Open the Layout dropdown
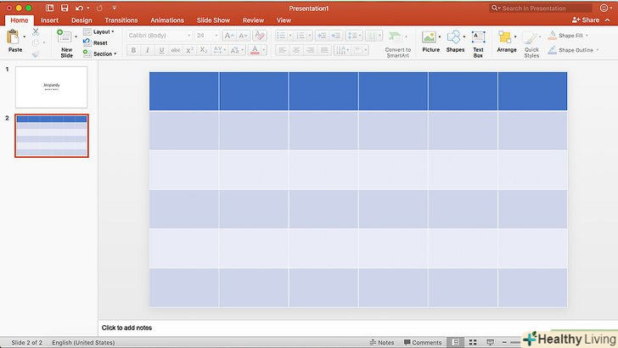 [x=99, y=31]
